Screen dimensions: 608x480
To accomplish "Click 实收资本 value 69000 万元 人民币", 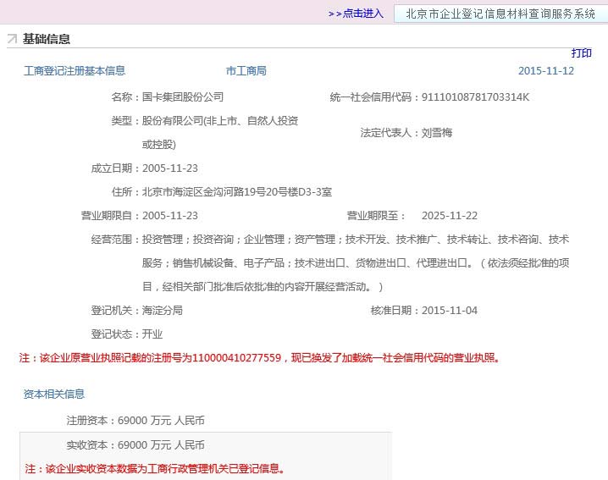I will (161, 444).
